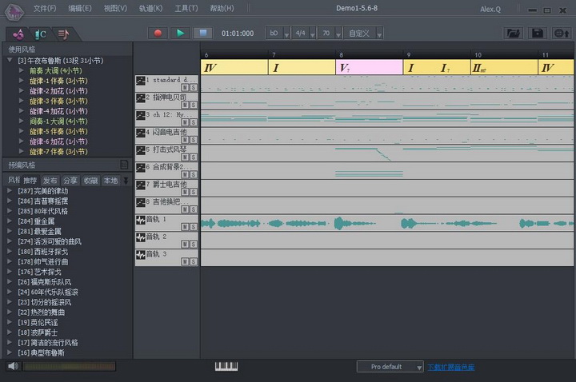Mute the 音轨 1 audio track
Screen dimensions: 576x382
pyautogui.click(x=185, y=227)
